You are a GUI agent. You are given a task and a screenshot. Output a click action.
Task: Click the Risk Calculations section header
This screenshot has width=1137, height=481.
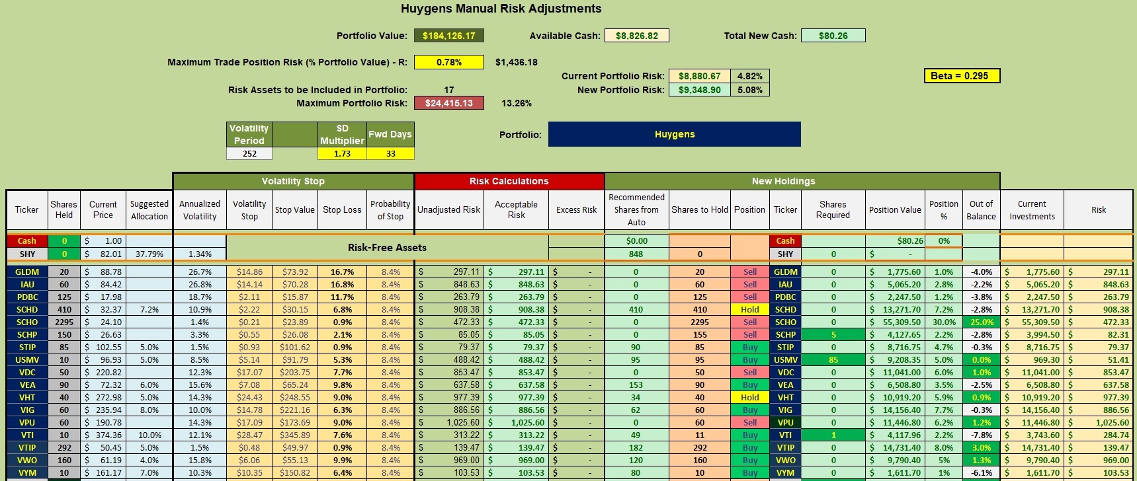(509, 181)
